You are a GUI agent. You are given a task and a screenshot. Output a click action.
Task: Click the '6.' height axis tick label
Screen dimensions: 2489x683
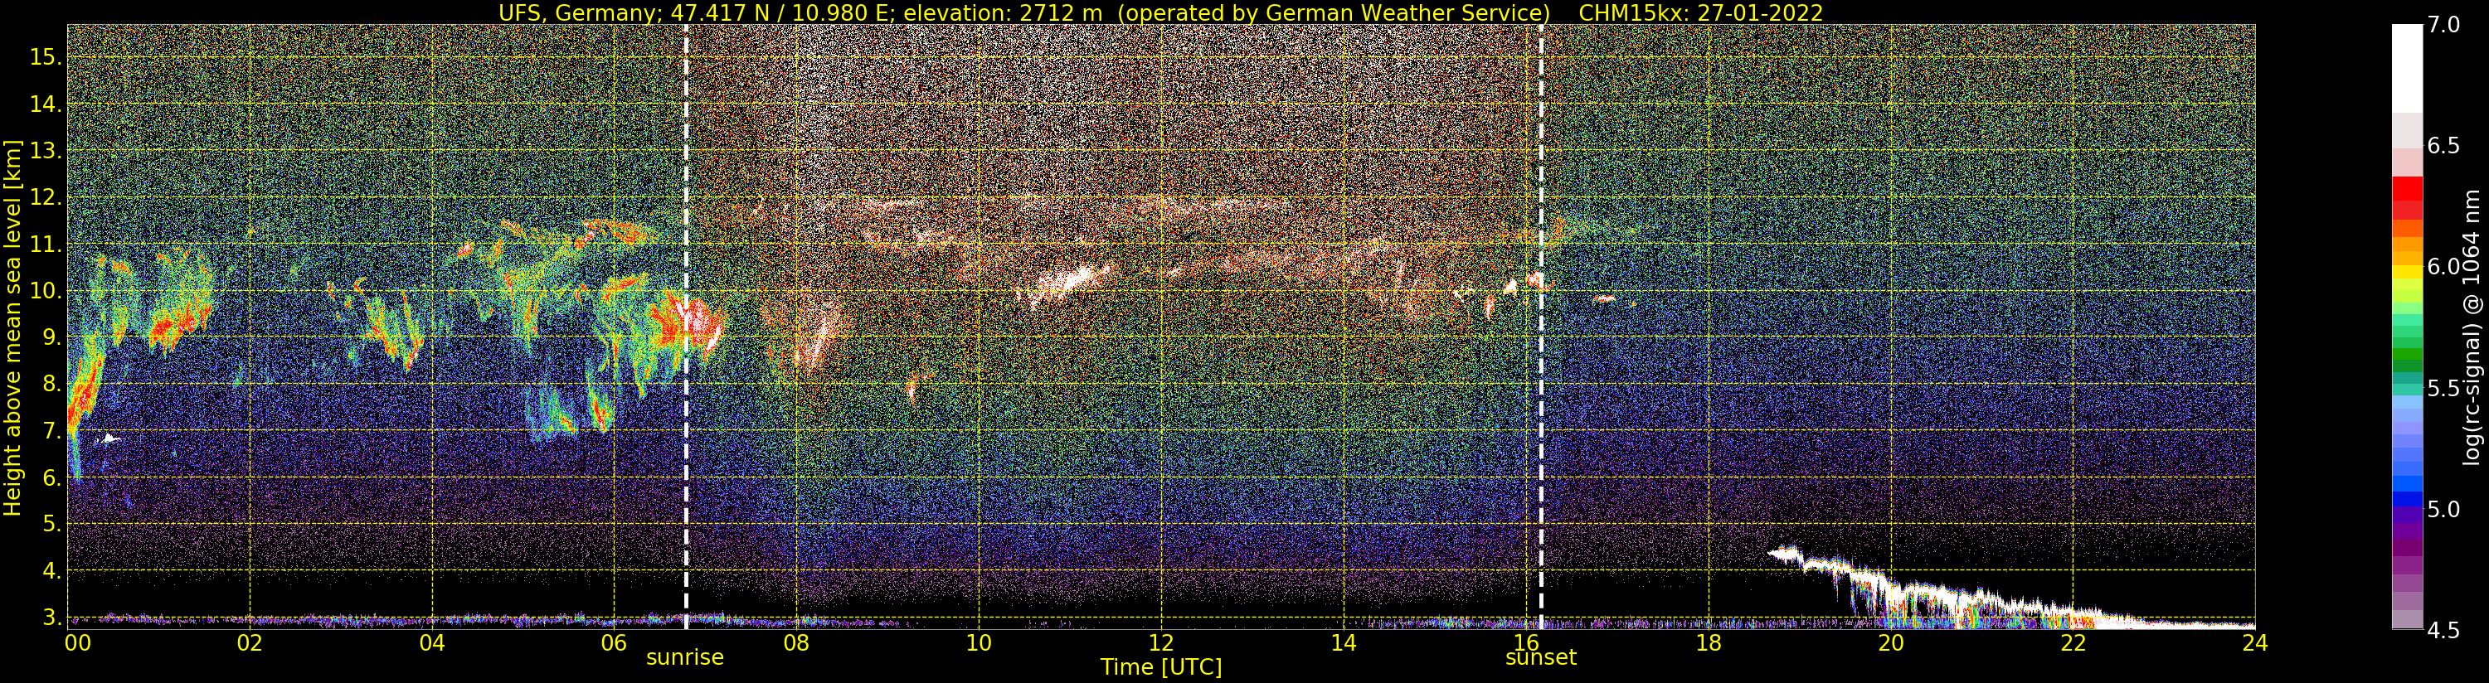[x=51, y=477]
